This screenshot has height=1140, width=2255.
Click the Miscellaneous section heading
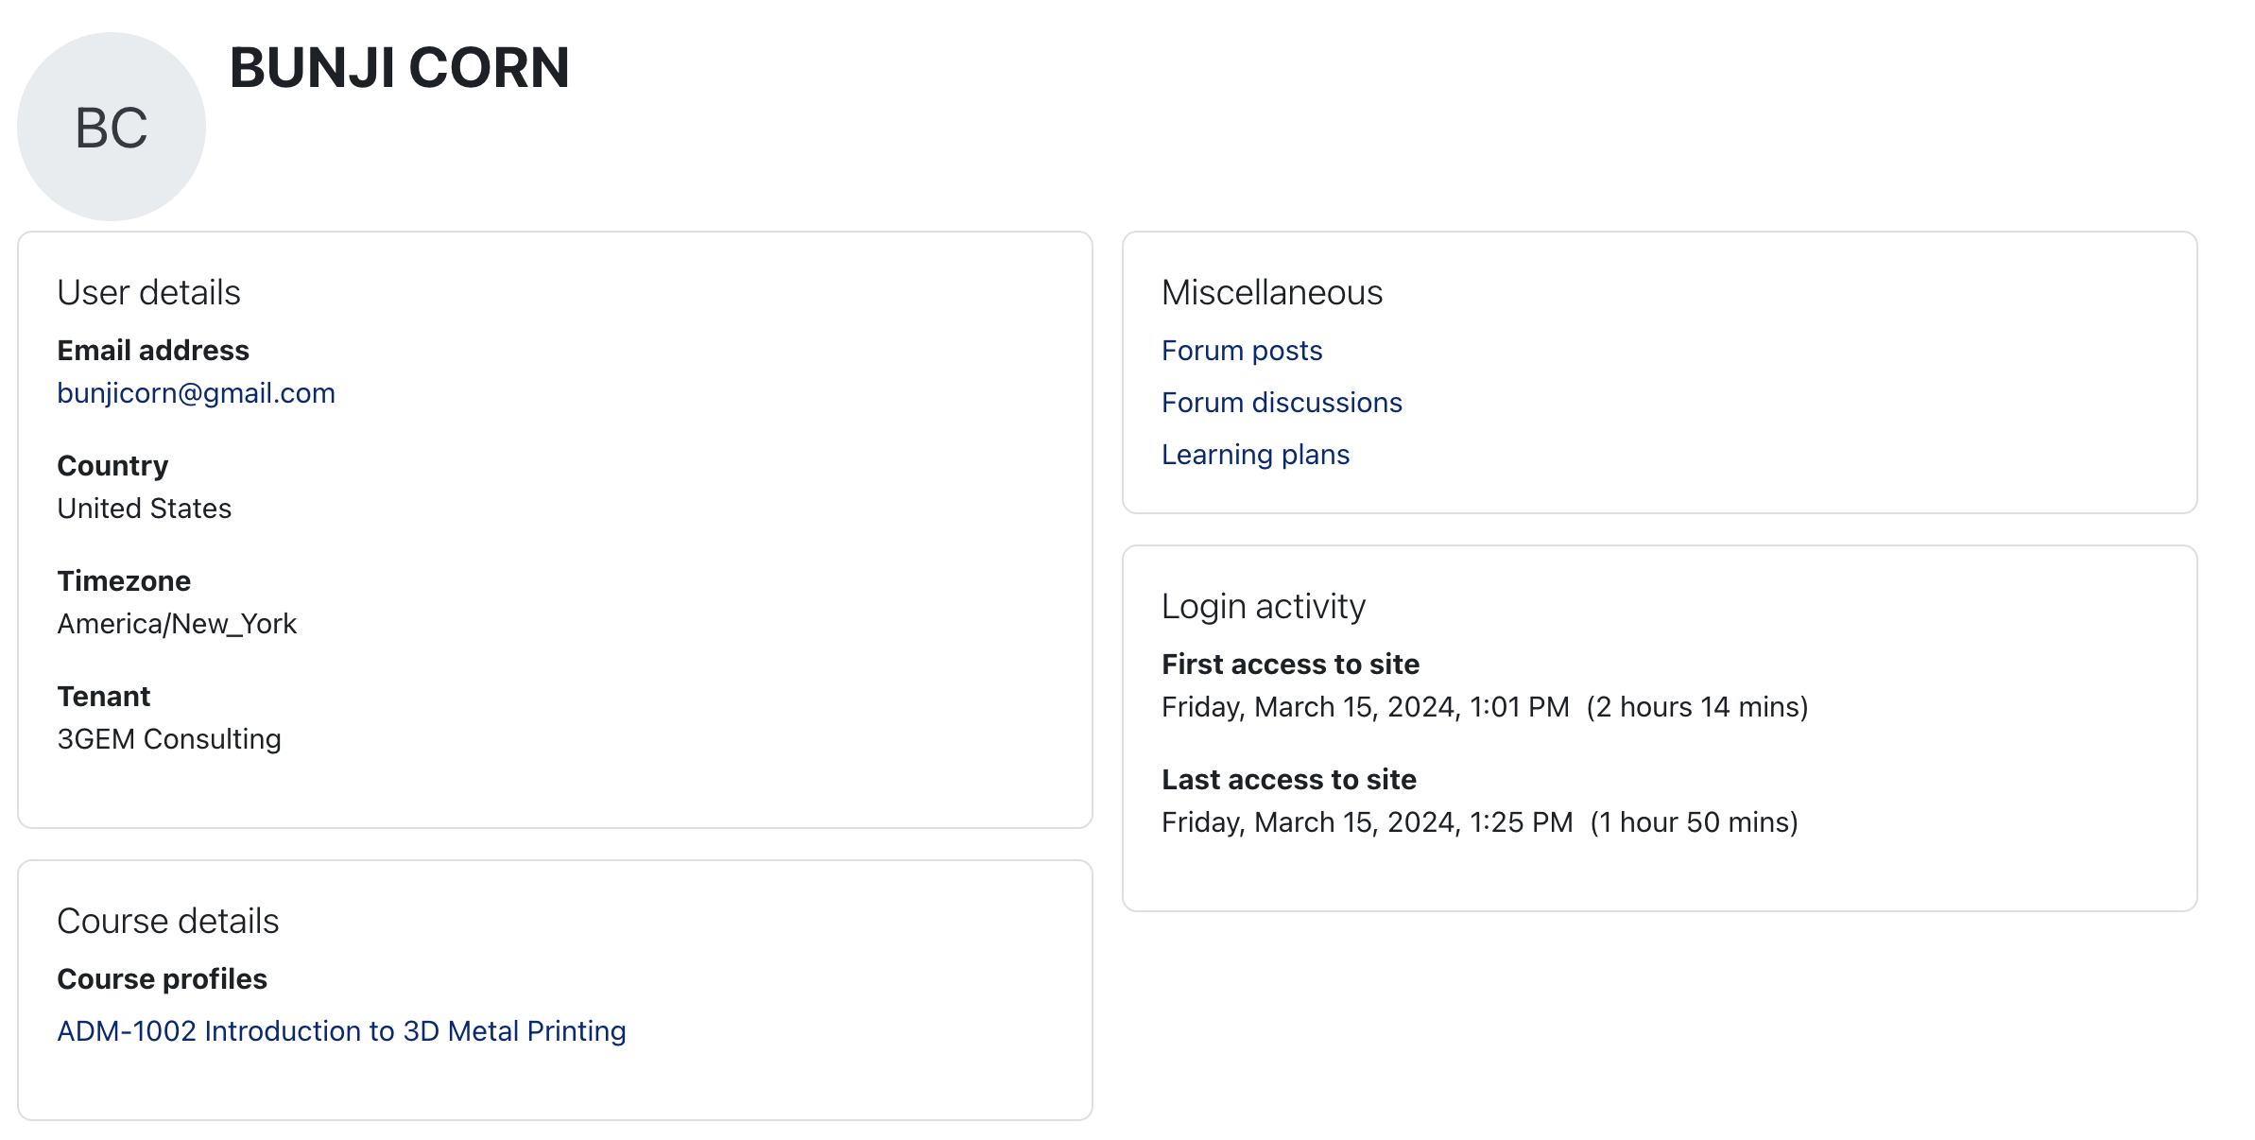1271,293
